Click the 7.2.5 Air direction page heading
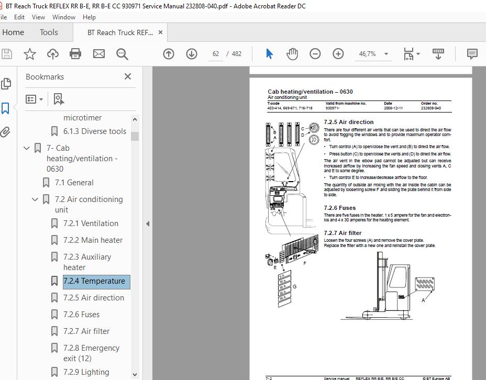This screenshot has width=486, height=380. tap(348, 122)
